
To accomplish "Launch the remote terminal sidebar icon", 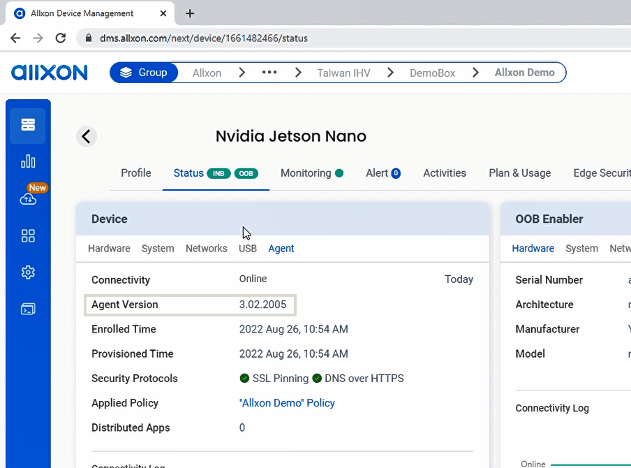I will tap(28, 309).
